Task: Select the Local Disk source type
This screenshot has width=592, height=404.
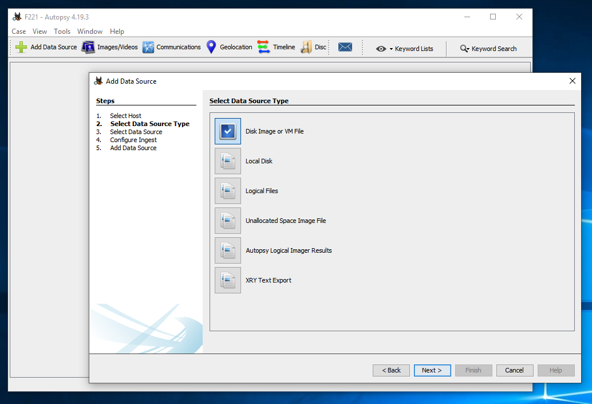Action: point(228,161)
